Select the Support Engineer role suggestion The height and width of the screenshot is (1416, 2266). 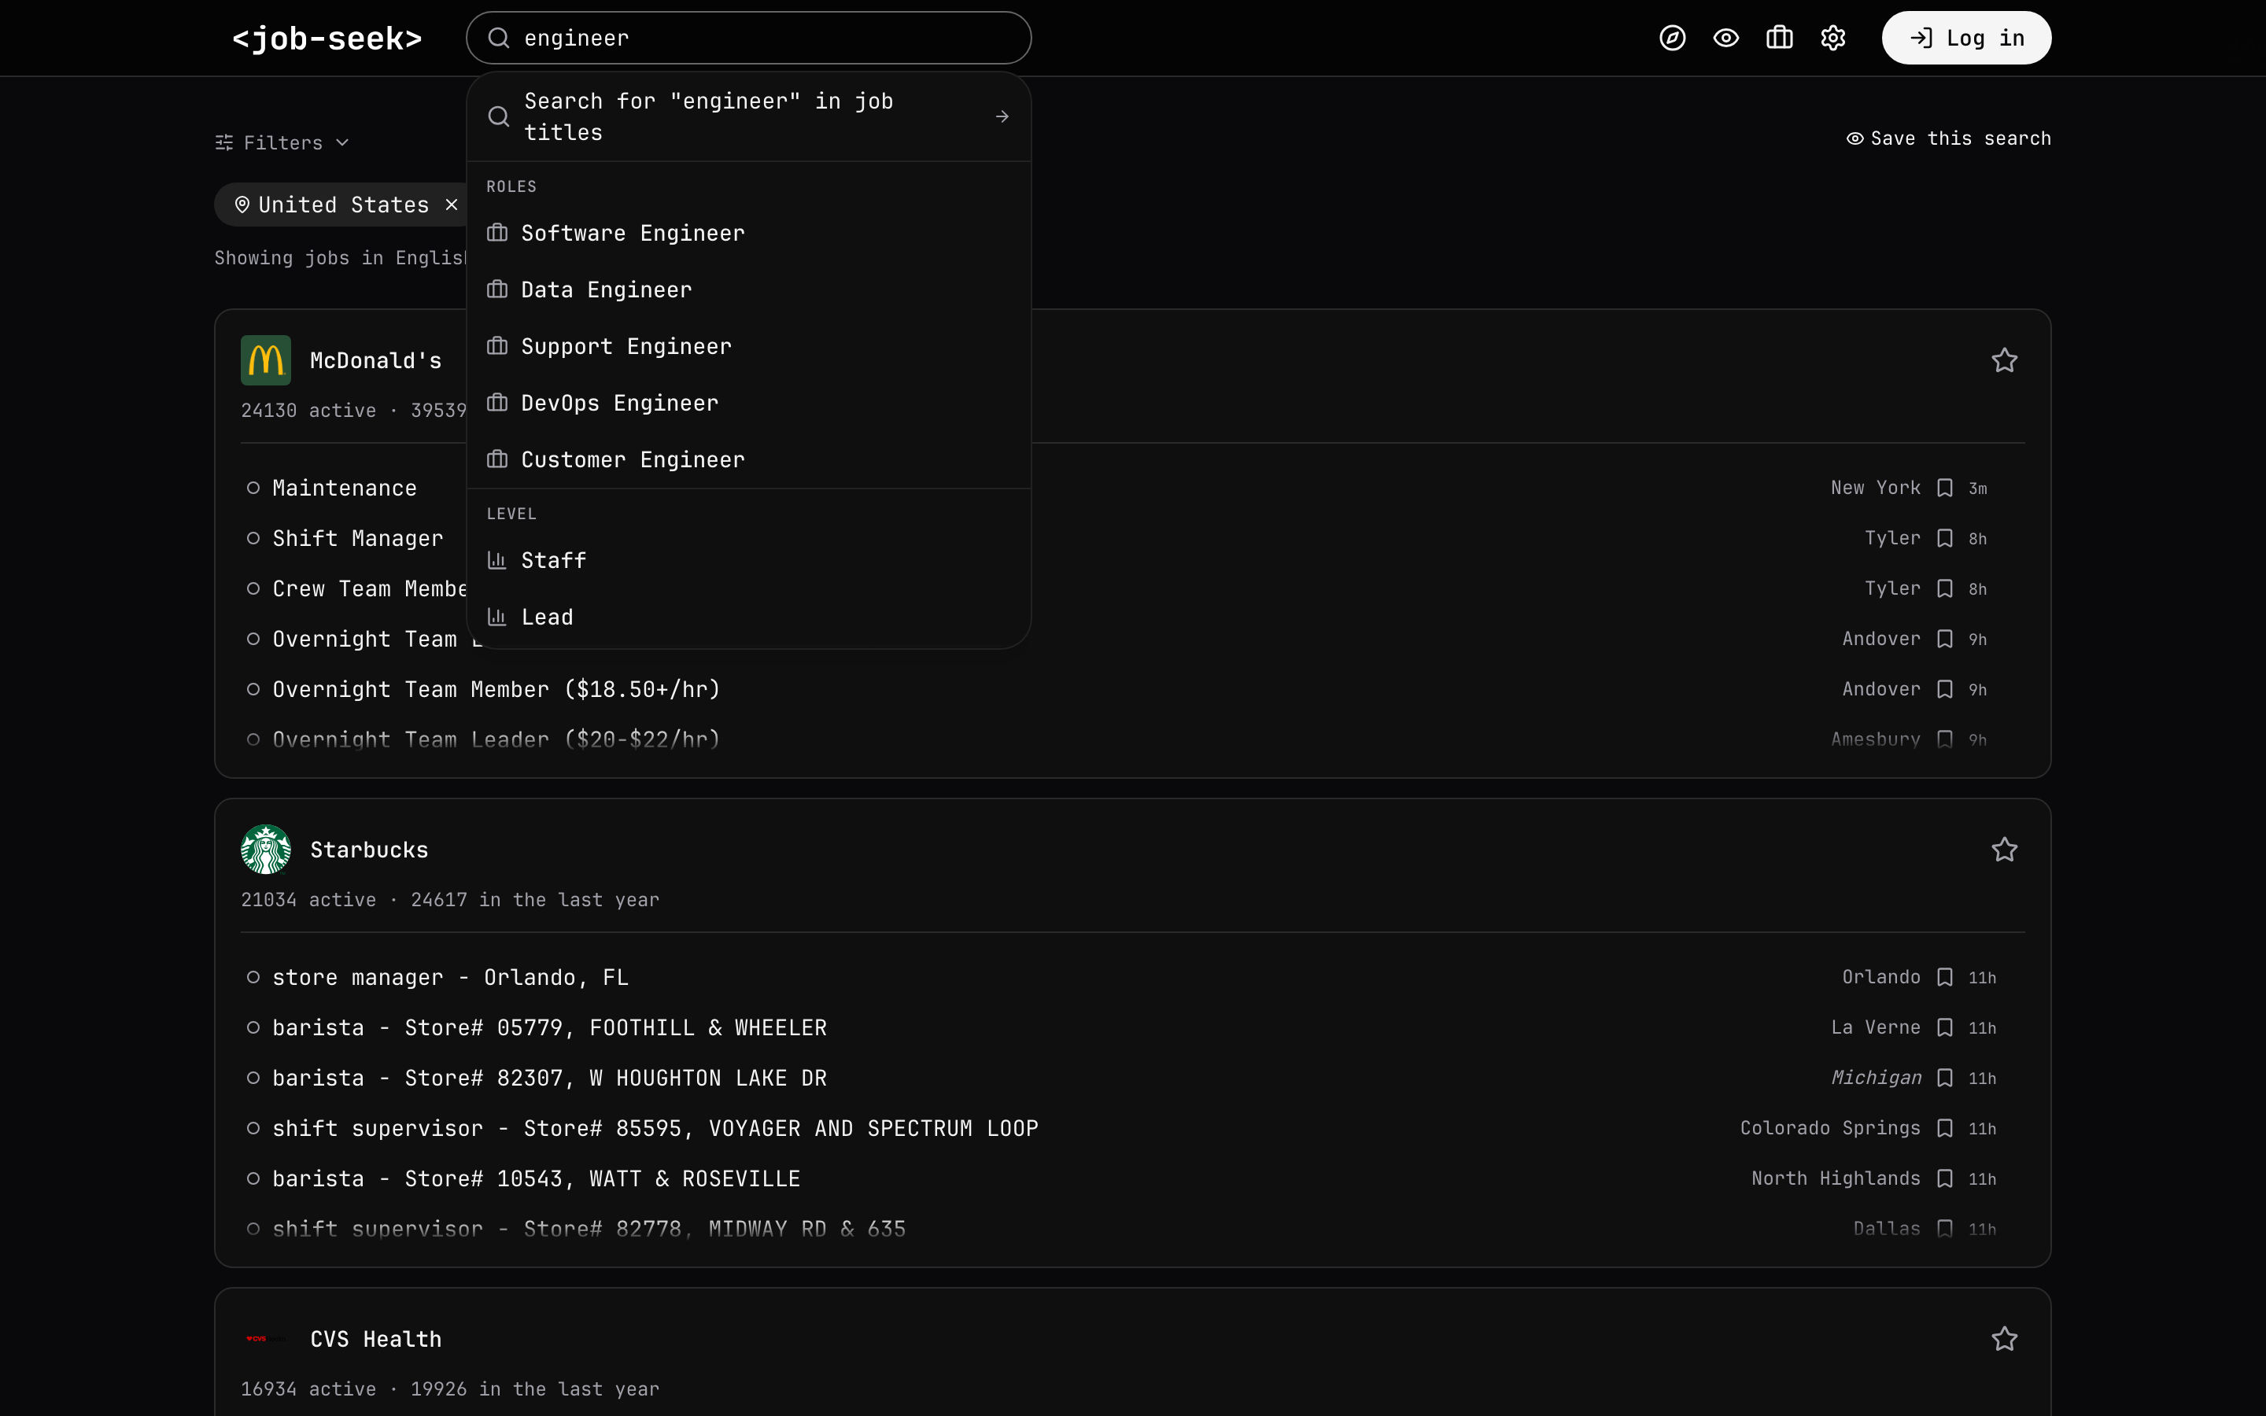[x=749, y=346]
